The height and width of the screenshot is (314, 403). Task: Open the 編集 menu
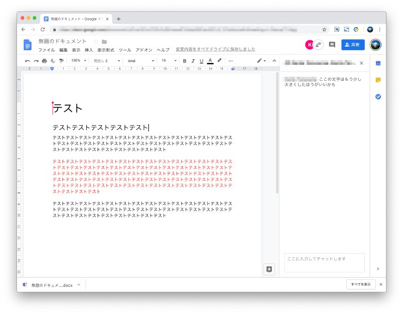point(64,49)
